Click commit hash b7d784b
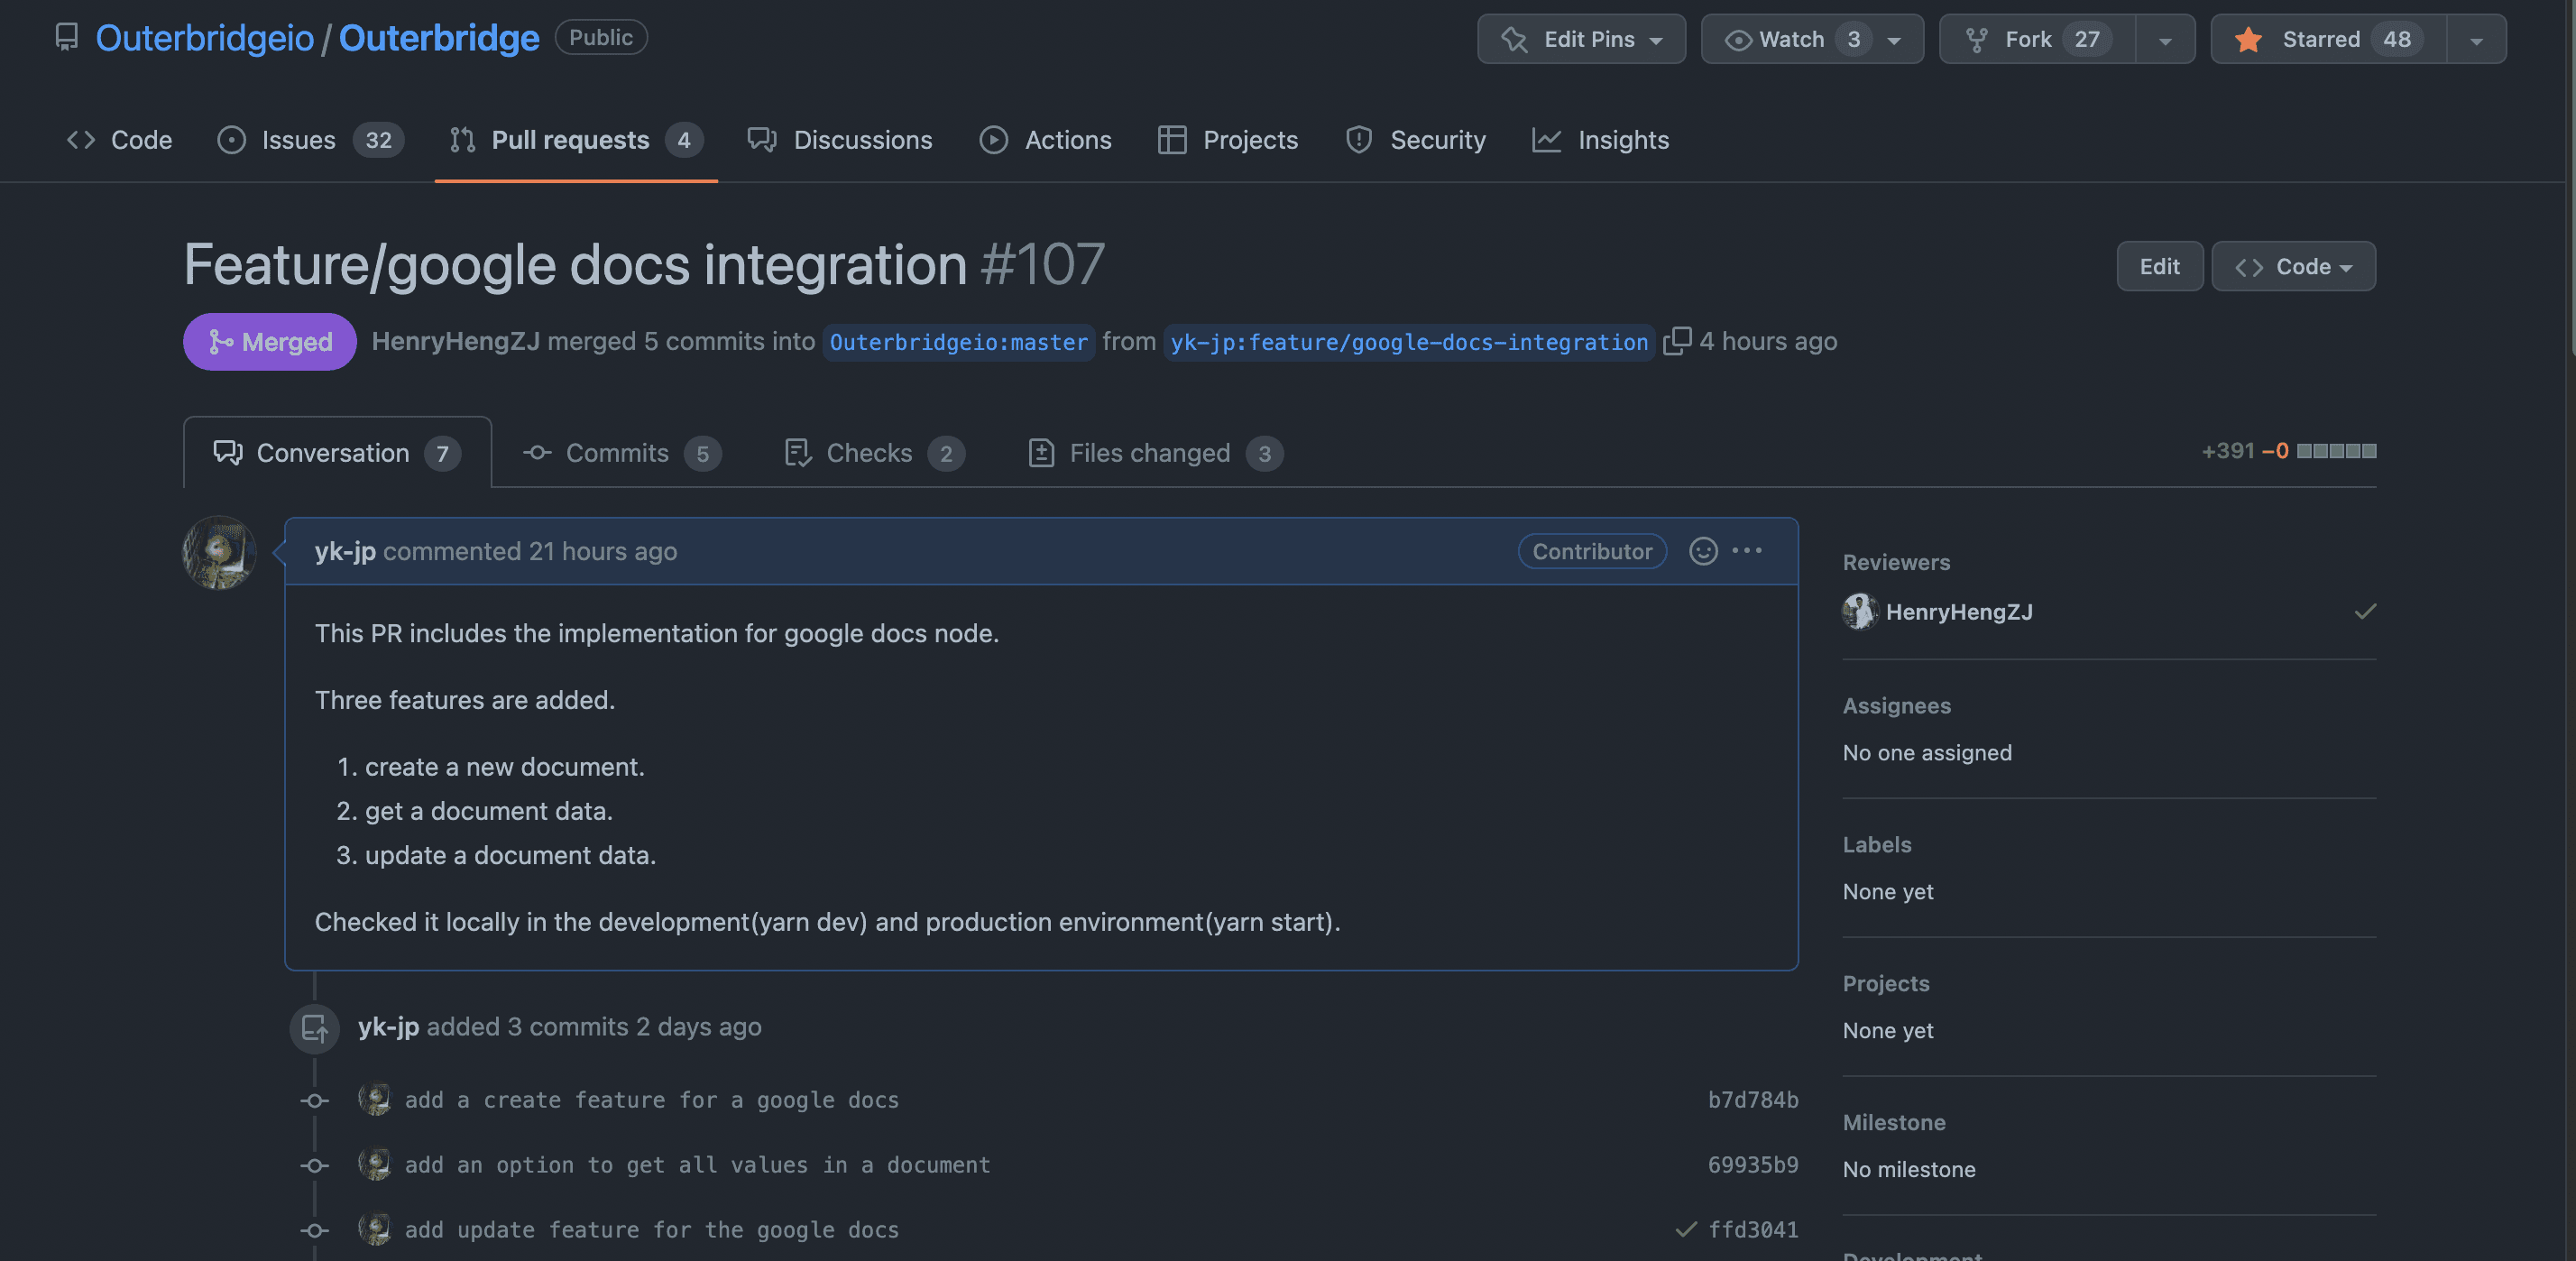The width and height of the screenshot is (2576, 1261). (1752, 1100)
